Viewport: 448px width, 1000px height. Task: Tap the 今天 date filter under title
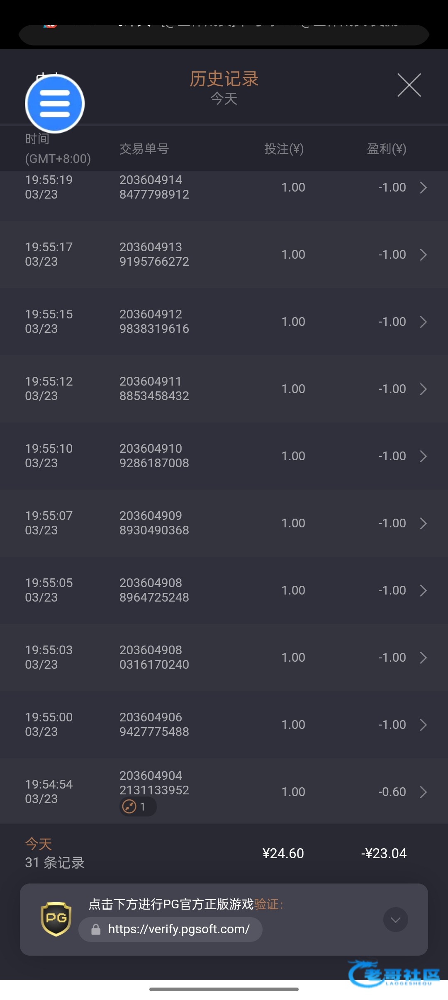pyautogui.click(x=224, y=99)
